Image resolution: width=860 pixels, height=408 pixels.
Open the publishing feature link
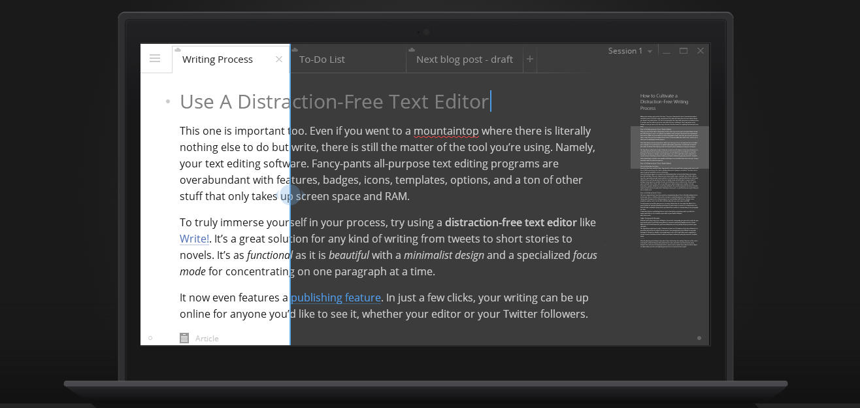tap(335, 297)
